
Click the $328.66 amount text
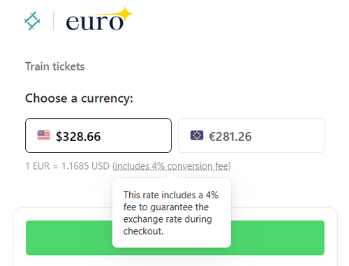78,136
